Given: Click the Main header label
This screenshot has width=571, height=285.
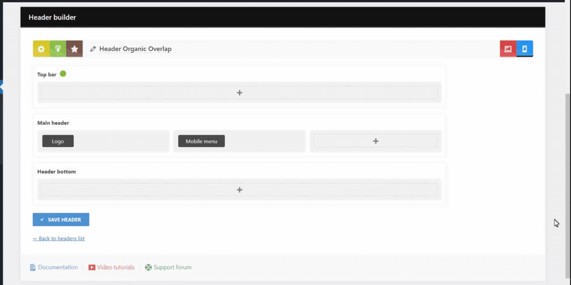Looking at the screenshot, I should click(x=53, y=123).
